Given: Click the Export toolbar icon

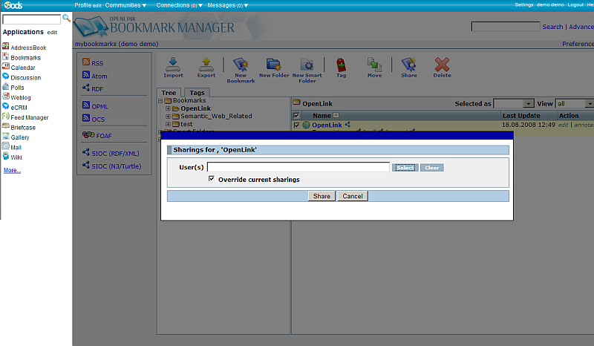Looking at the screenshot, I should 206,65.
